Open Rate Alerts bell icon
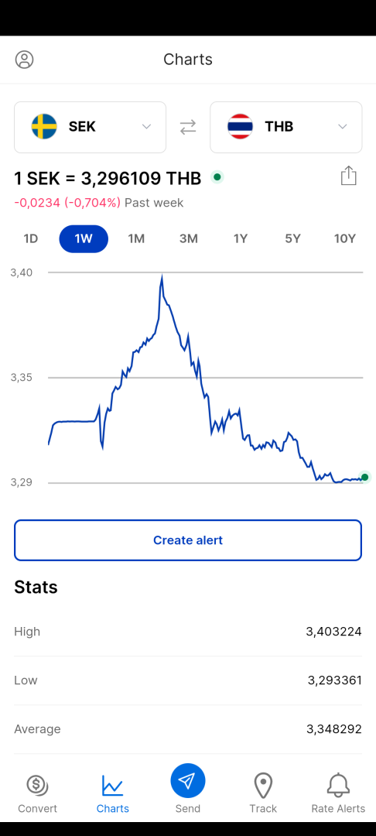The image size is (376, 836). tap(338, 785)
